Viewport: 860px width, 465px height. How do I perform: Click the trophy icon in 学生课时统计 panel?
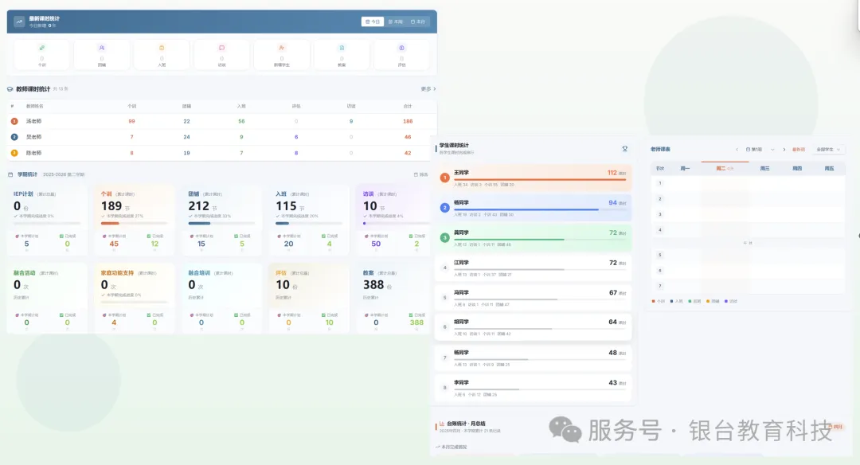[625, 149]
